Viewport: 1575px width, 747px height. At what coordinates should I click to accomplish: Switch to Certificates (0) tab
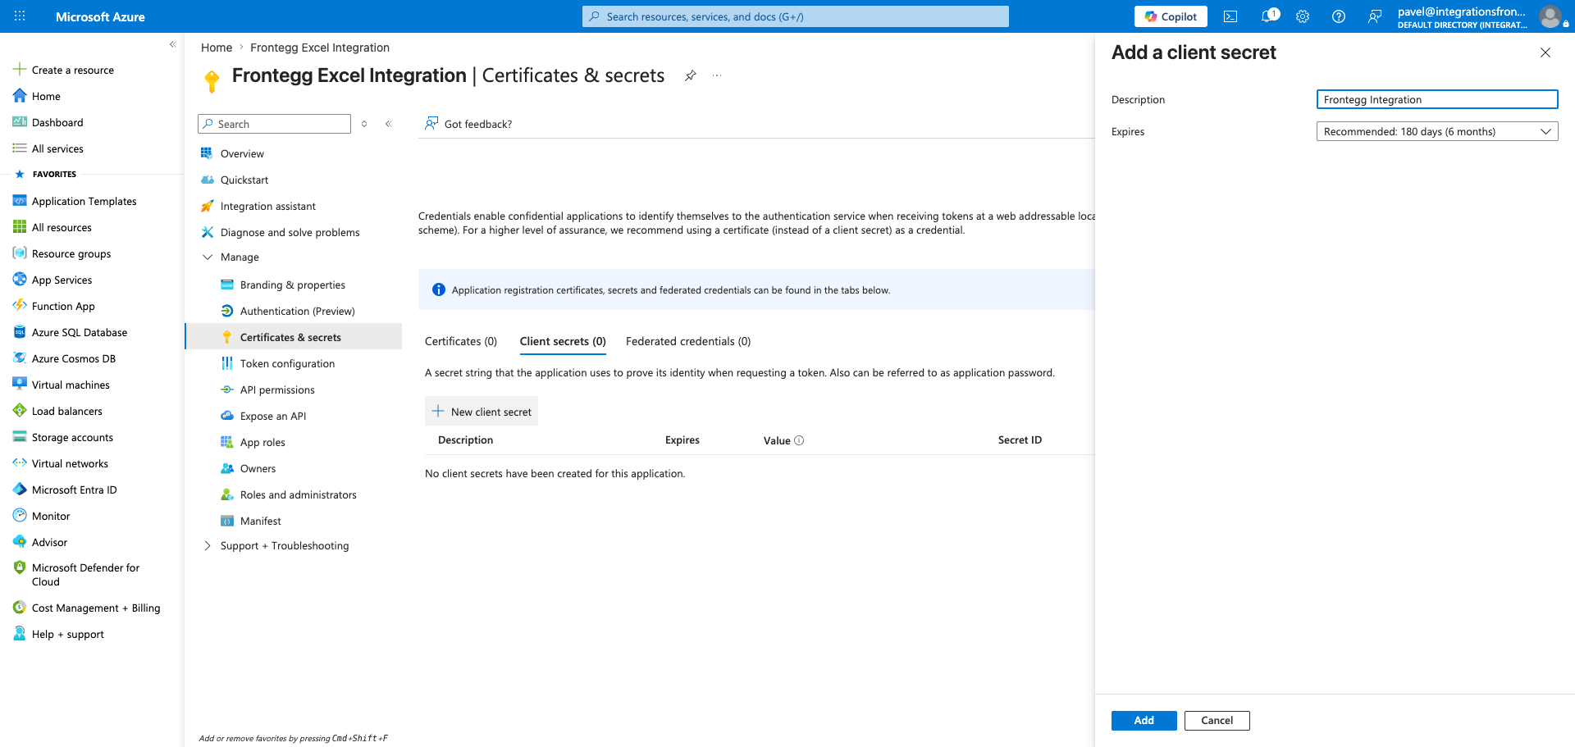tap(461, 341)
